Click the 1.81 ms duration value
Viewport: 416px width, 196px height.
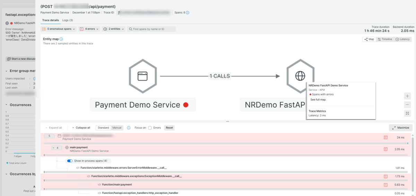[x=400, y=168]
